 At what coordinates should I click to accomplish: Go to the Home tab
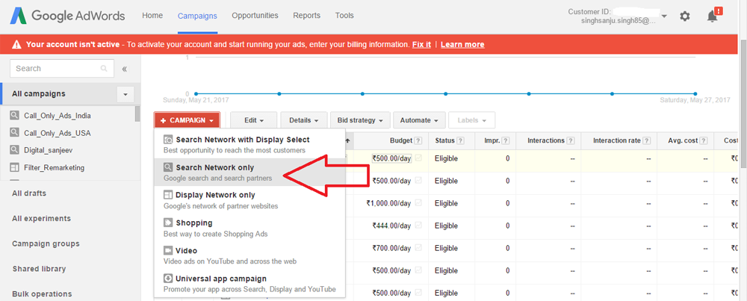(x=152, y=16)
